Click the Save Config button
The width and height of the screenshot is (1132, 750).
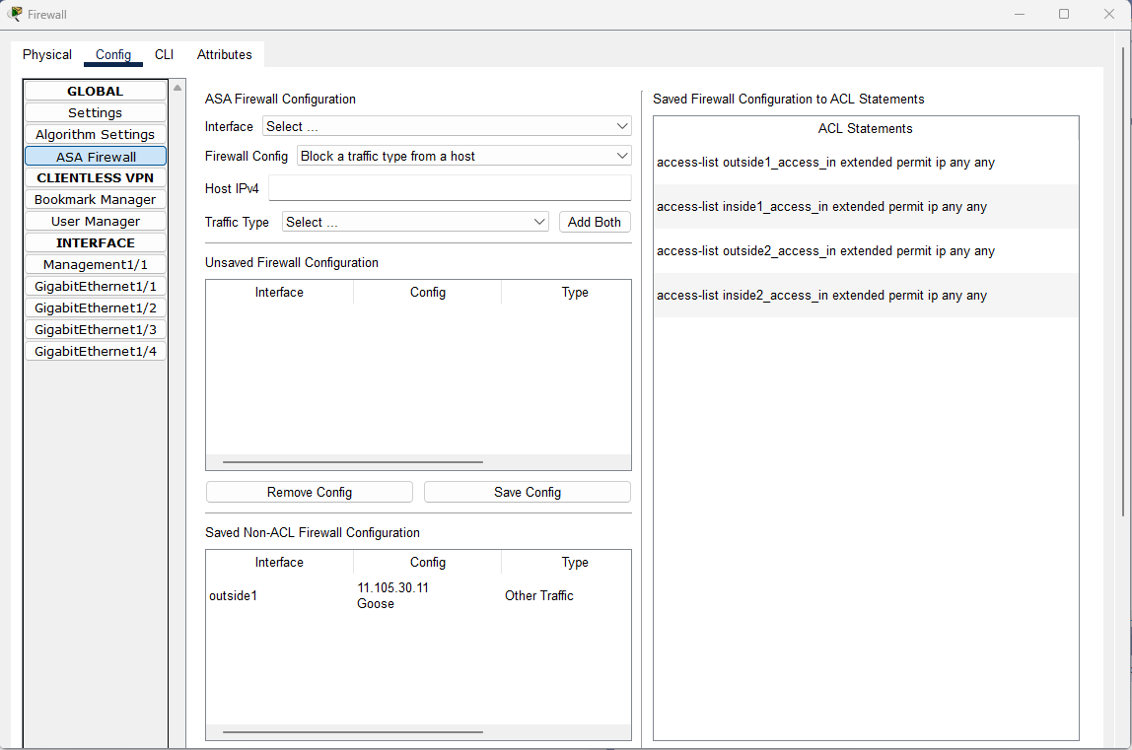527,492
